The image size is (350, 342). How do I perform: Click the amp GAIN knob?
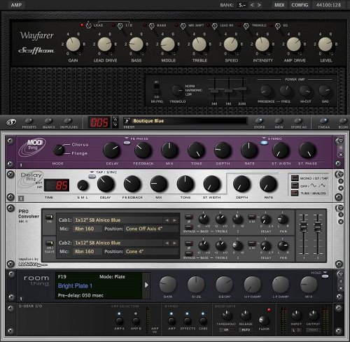click(73, 44)
